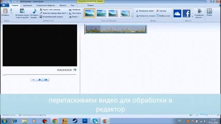Screen dimensions: 221x124
Task: Open Save movie dropdown
Action: [199, 13]
